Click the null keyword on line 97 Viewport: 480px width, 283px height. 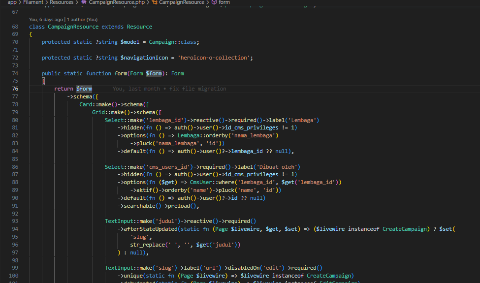tap(136, 253)
